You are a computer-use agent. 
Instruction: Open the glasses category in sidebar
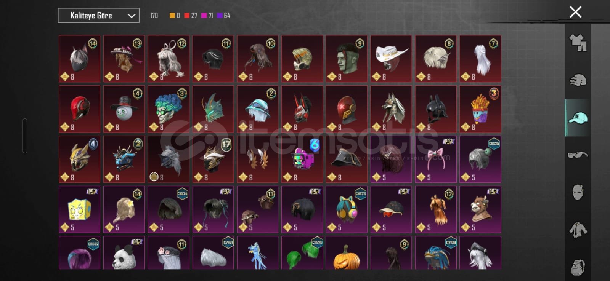578,155
